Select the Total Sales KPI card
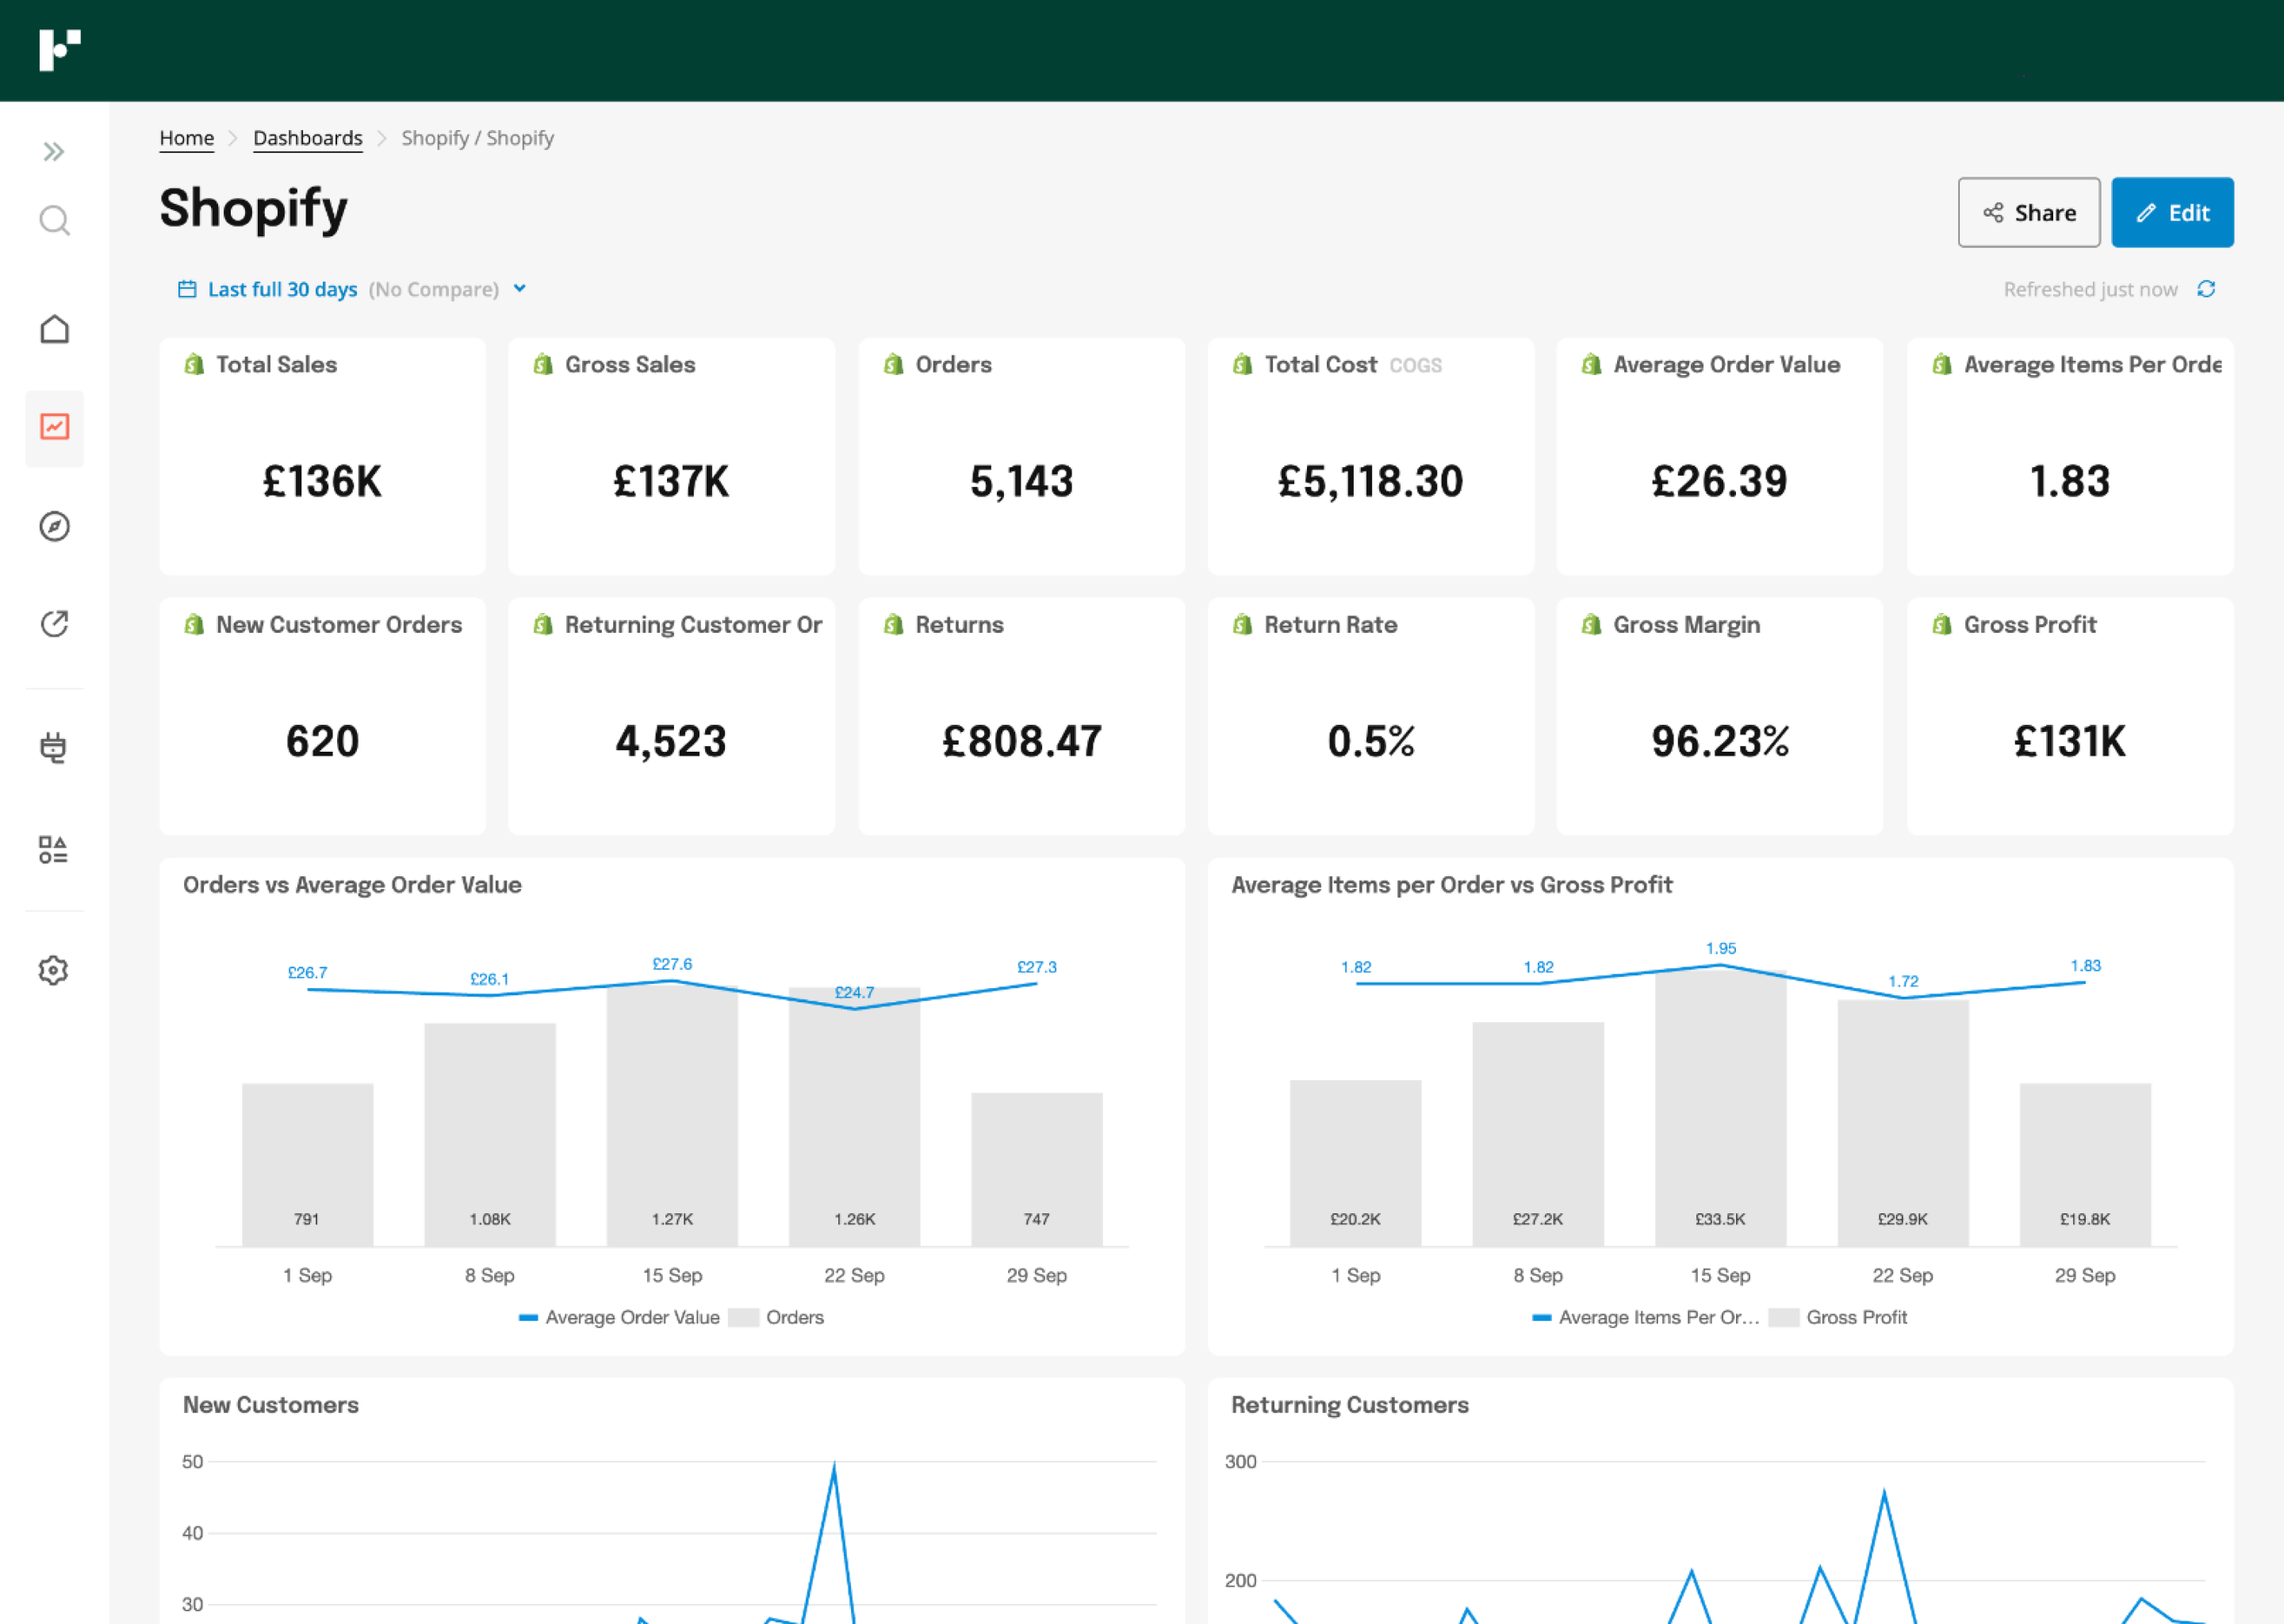This screenshot has height=1624, width=2284. click(322, 457)
